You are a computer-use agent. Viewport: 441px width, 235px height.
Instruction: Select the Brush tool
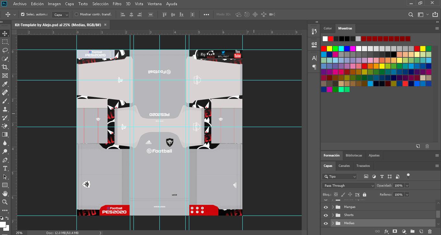coord(5,101)
